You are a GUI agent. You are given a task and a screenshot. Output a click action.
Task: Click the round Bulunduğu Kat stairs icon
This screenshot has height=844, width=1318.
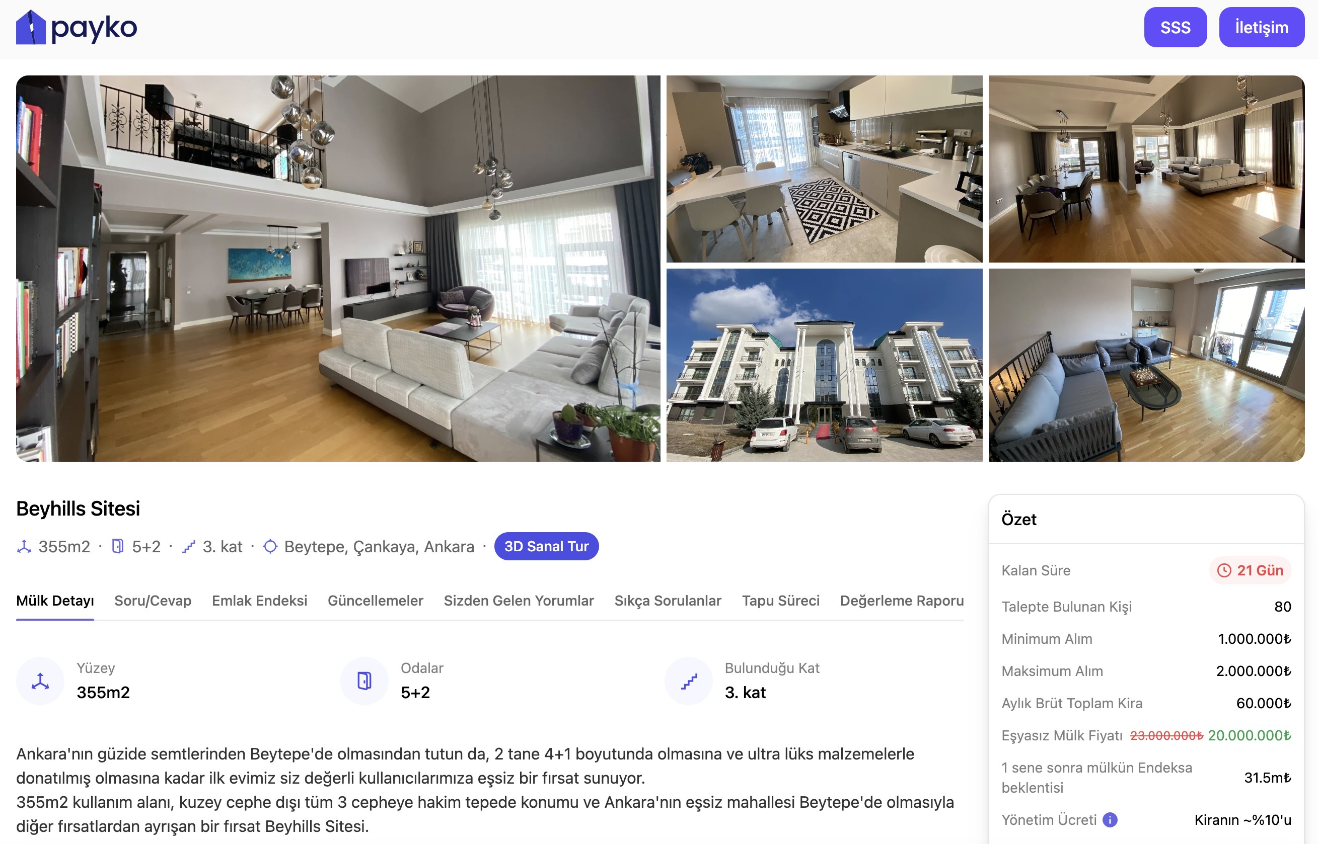[x=688, y=681]
